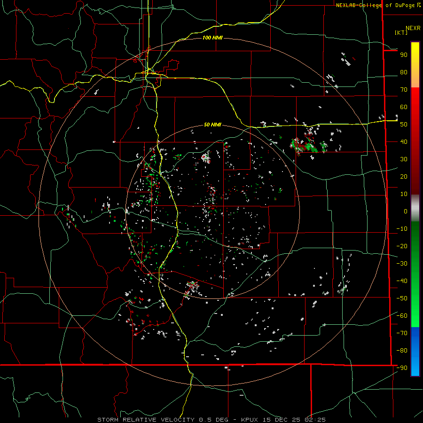Click the "[KT]" units label
The width and height of the screenshot is (423, 423).
tap(401, 32)
